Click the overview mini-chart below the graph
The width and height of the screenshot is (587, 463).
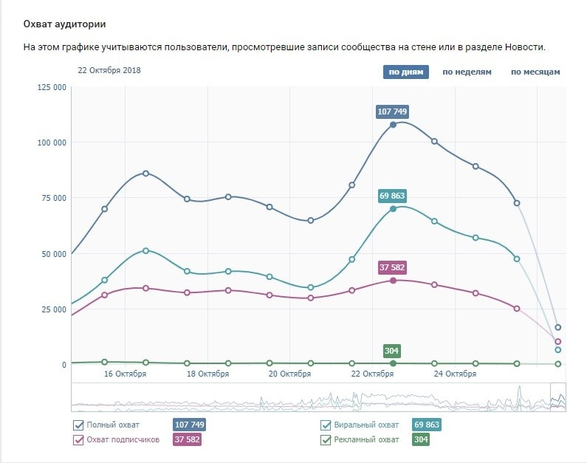tap(310, 397)
